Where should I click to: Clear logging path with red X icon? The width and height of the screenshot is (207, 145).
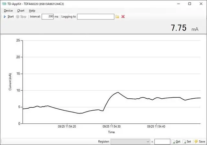tap(123, 16)
